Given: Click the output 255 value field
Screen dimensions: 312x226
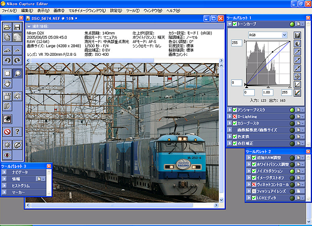Looking at the screenshot, I should pos(237,43).
